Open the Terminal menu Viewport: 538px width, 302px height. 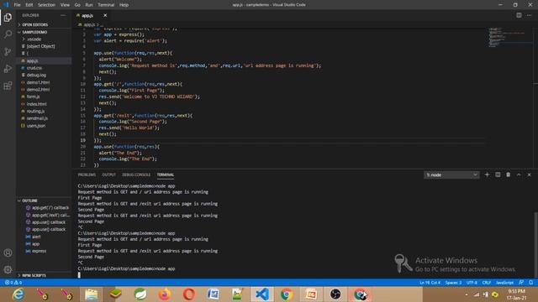(x=106, y=5)
